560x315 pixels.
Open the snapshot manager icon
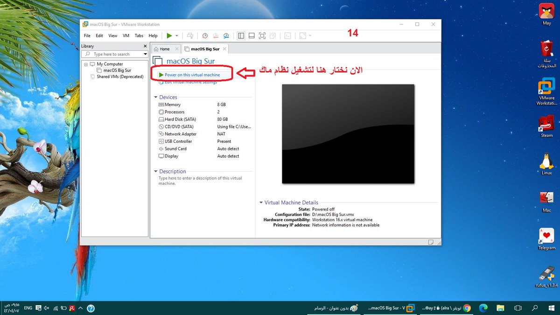pyautogui.click(x=226, y=35)
